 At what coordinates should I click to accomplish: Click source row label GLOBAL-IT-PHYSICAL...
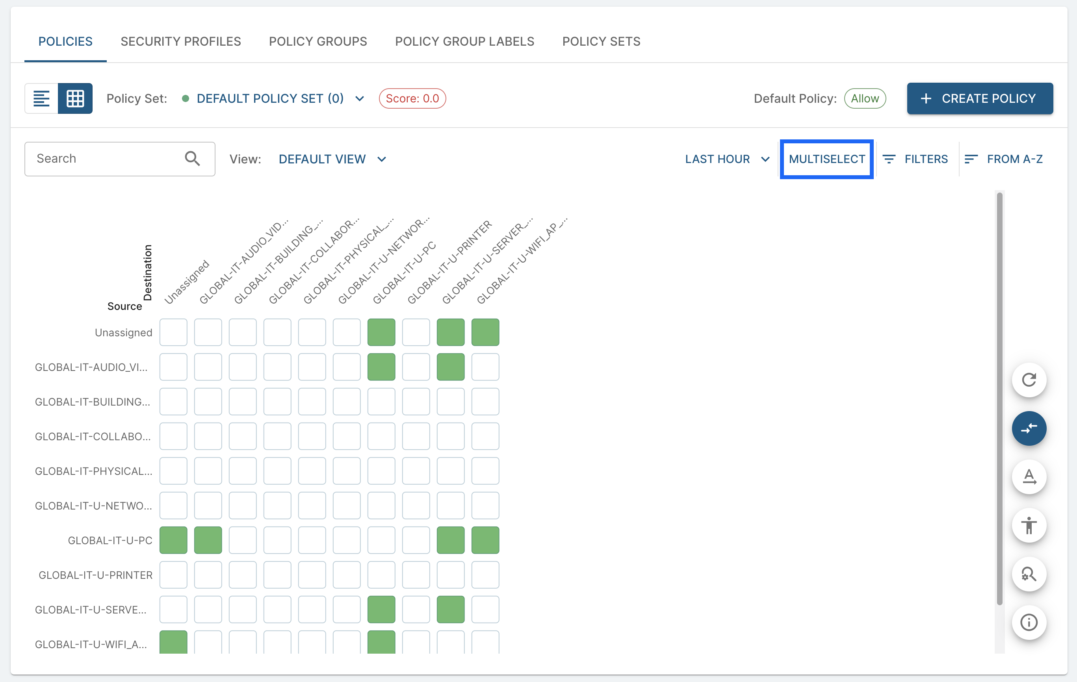click(93, 471)
